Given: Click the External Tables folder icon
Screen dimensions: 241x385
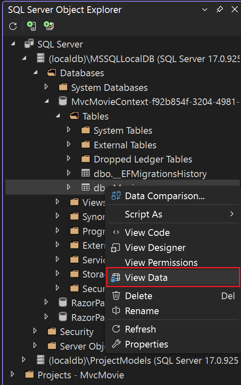Looking at the screenshot, I should point(85,145).
